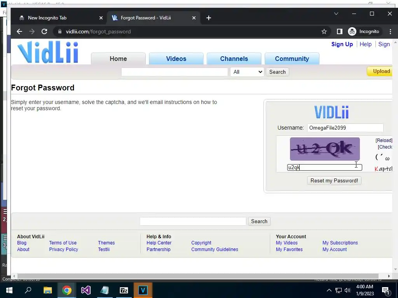Click the captcha image
The image size is (398, 298).
coord(325,149)
